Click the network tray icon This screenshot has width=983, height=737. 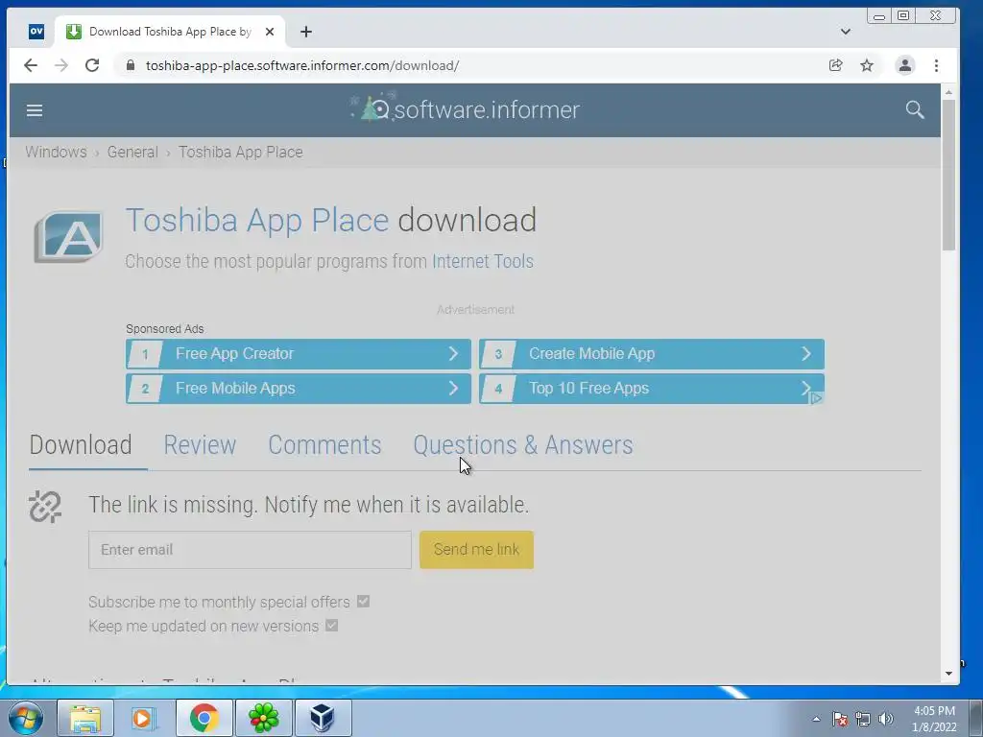click(x=863, y=719)
